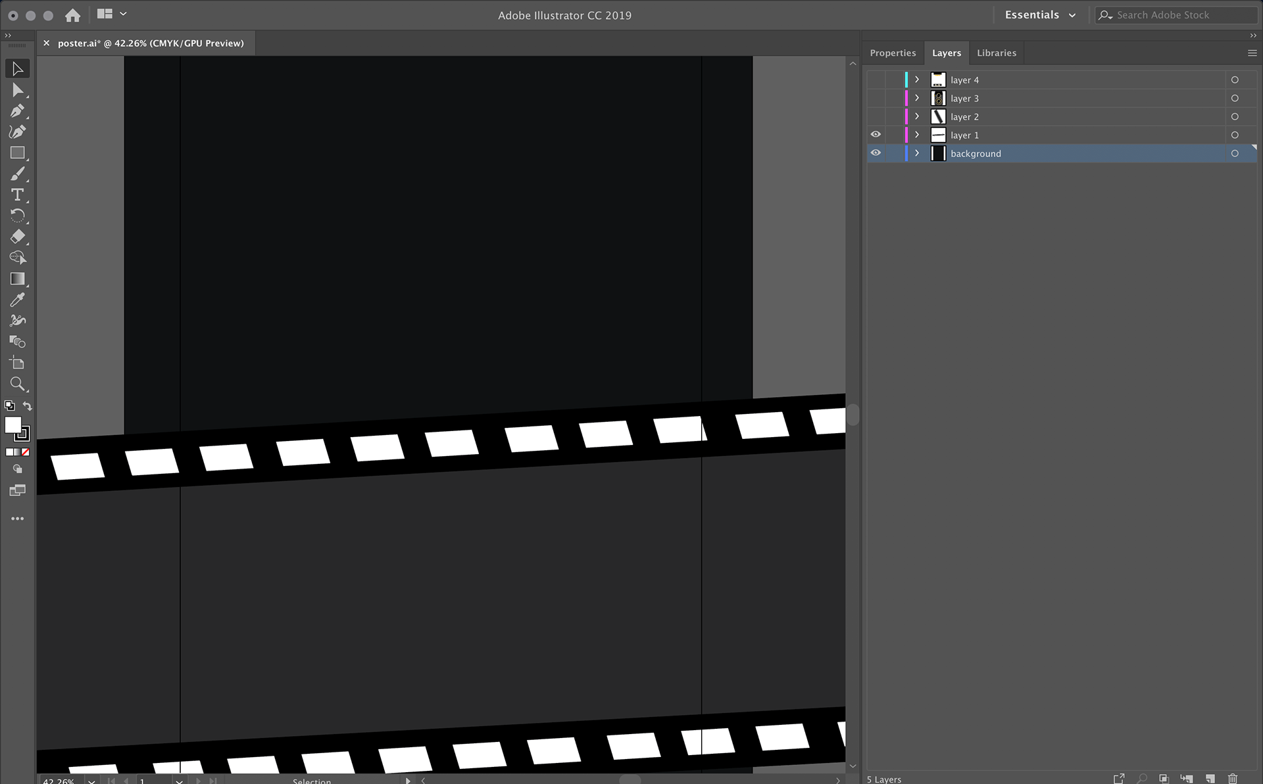Make or release clipping mask icon

pos(1164,779)
